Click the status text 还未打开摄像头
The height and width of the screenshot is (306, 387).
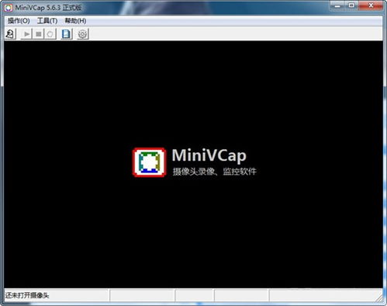click(27, 295)
